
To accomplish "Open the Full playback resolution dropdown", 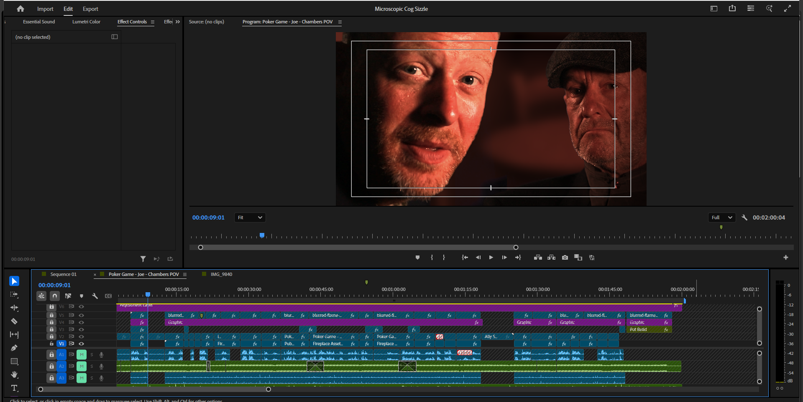I will [x=722, y=217].
